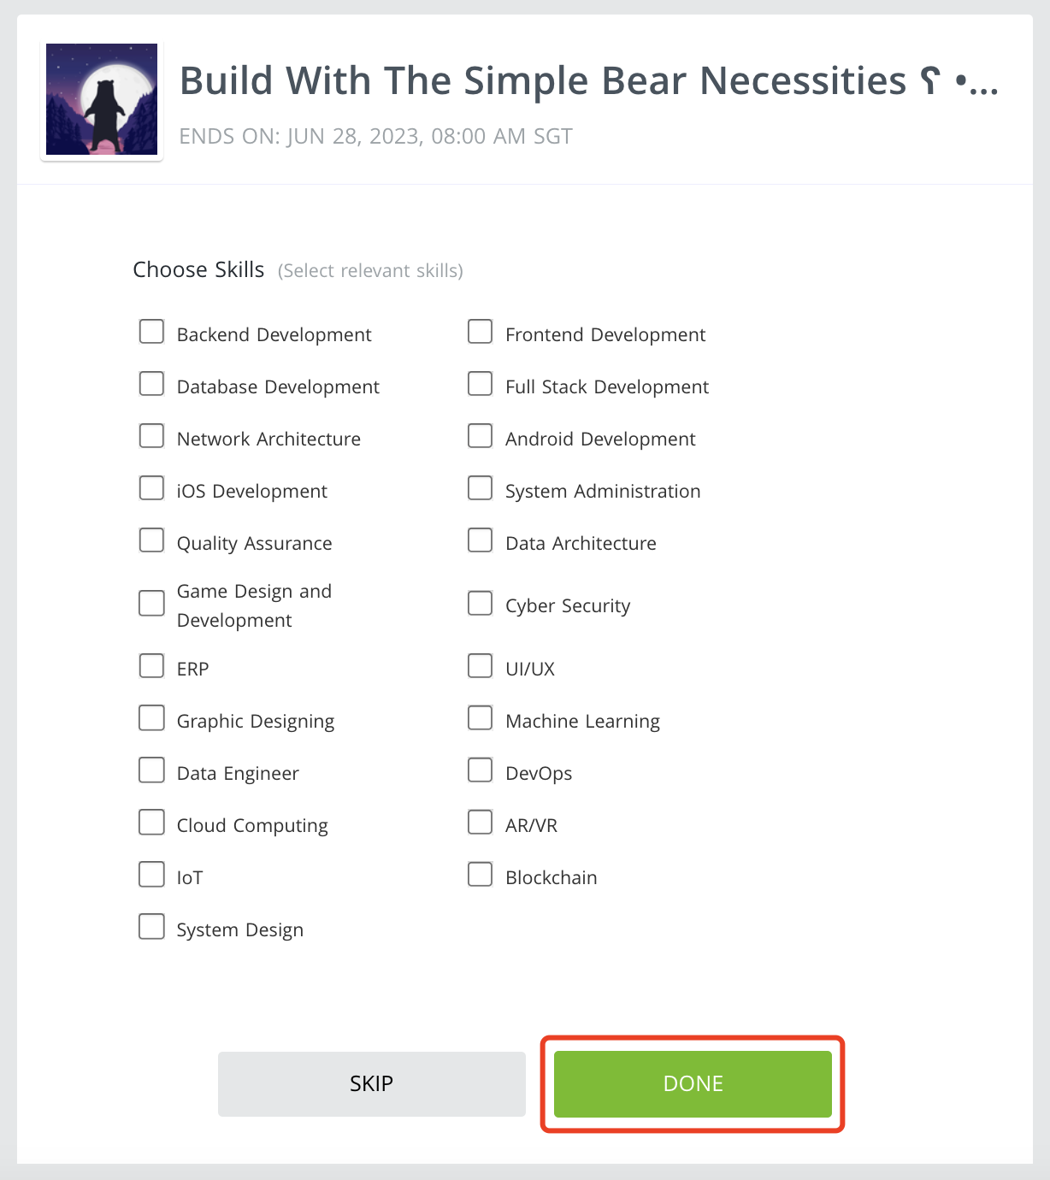Screen dimensions: 1050x1180
Task: Select the Database Development checkbox
Action: click(x=151, y=384)
